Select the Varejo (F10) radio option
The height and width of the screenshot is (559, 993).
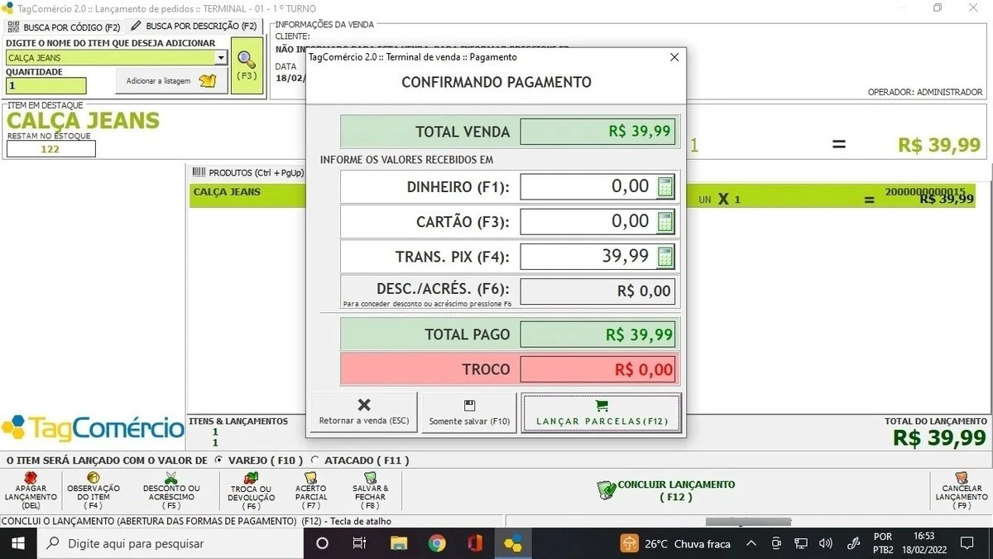pyautogui.click(x=218, y=460)
